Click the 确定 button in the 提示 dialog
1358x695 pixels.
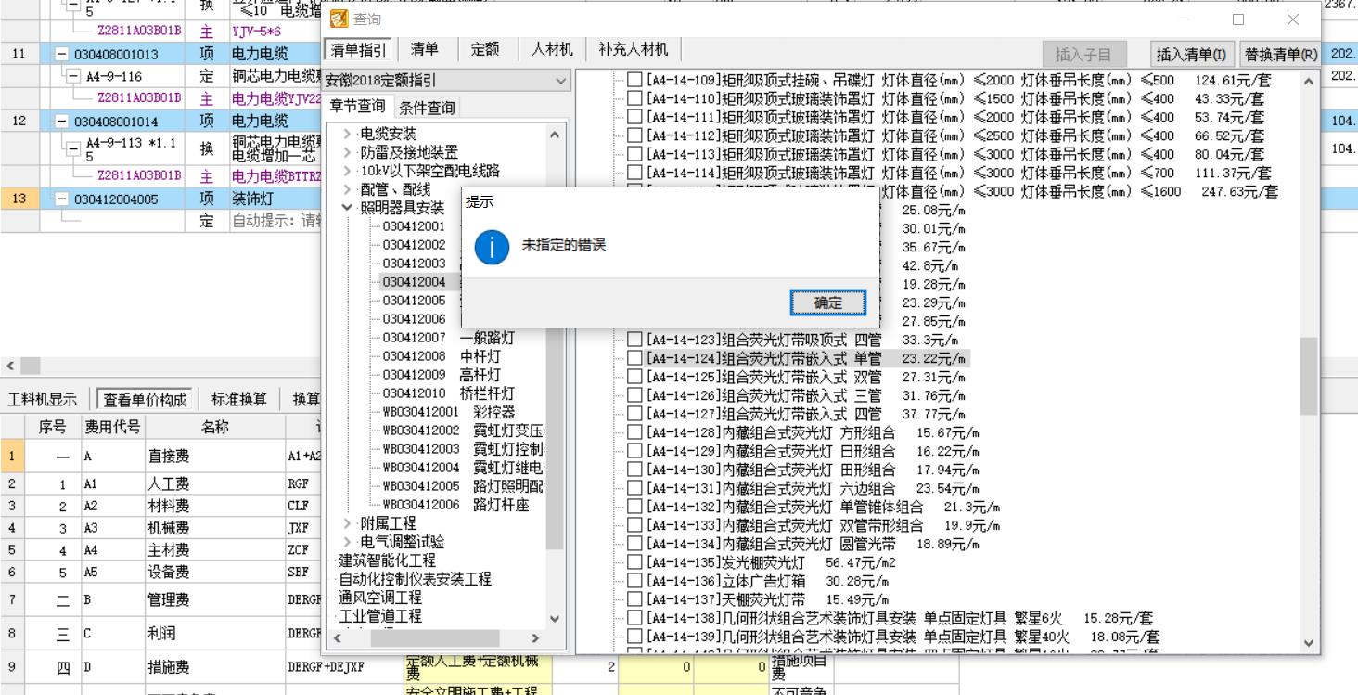coord(827,302)
